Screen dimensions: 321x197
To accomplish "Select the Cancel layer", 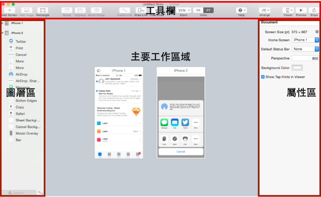I will [22, 55].
